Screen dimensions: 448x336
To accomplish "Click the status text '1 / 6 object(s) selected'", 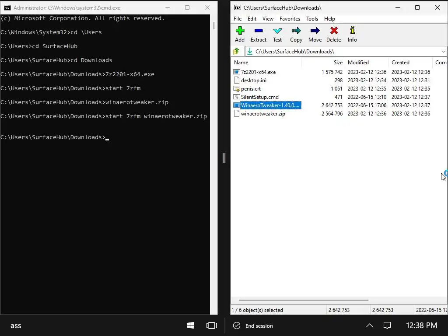I will [x=257, y=310].
